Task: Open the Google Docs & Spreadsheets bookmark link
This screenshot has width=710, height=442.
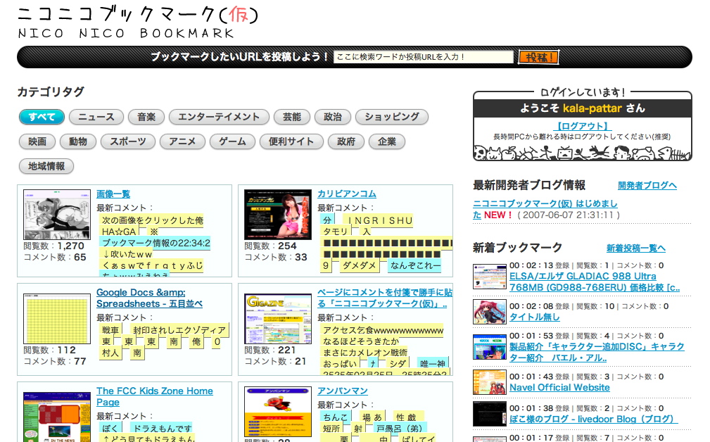Action: pos(149,298)
